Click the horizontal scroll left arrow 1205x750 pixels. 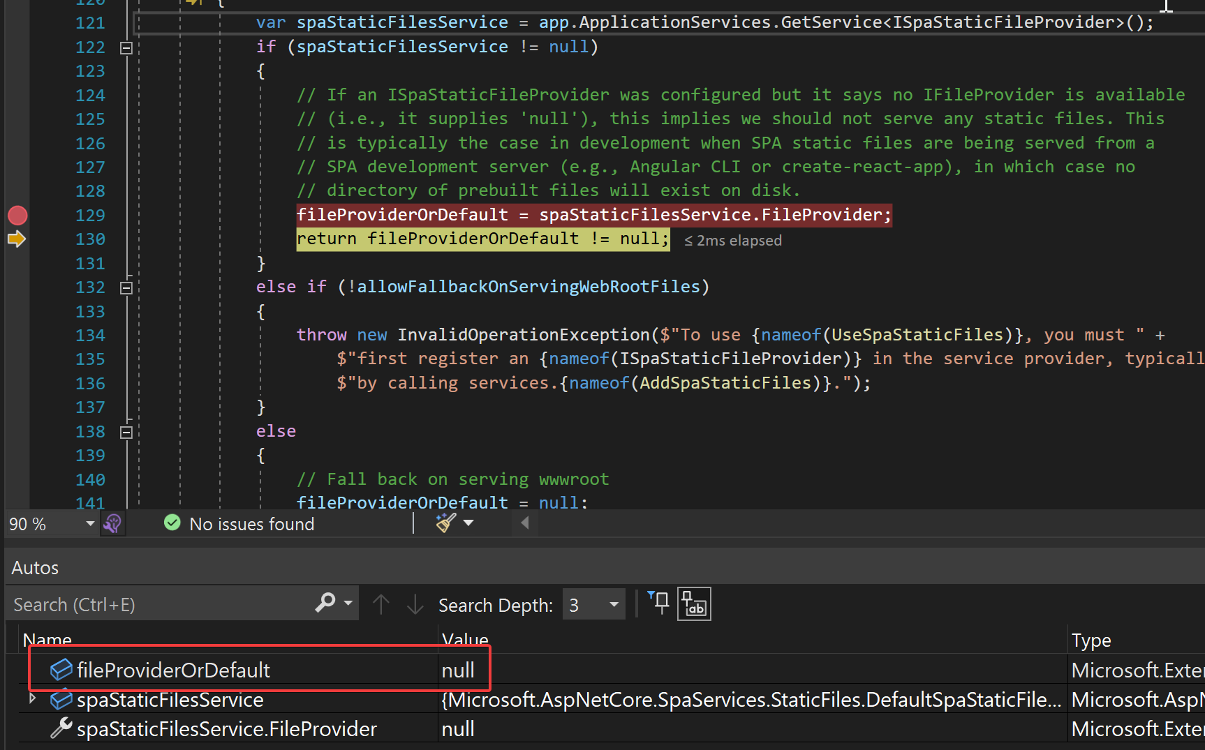tap(525, 523)
